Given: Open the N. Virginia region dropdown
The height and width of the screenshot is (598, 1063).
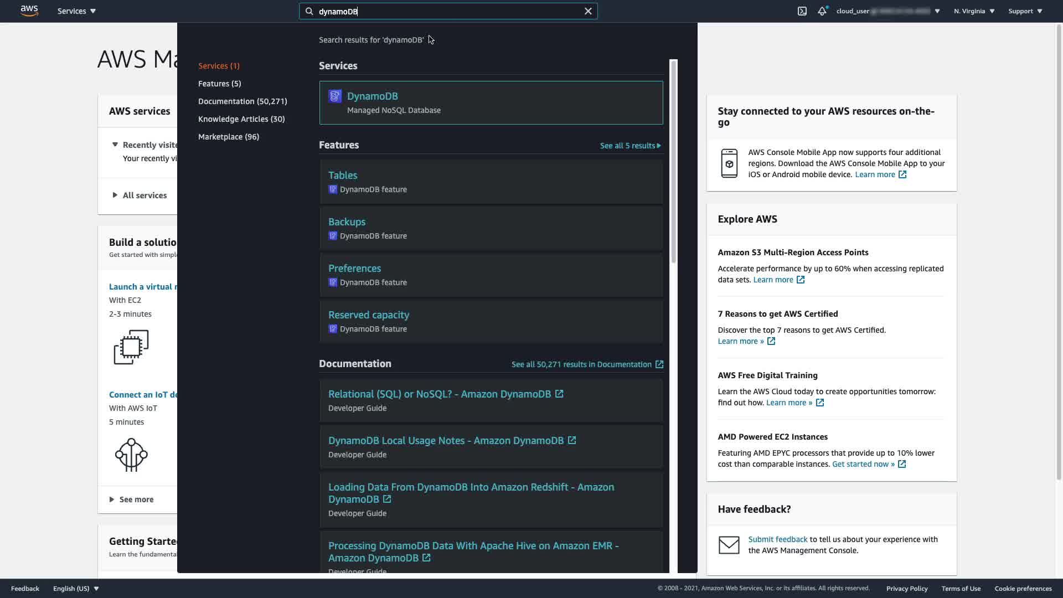Looking at the screenshot, I should point(974,11).
